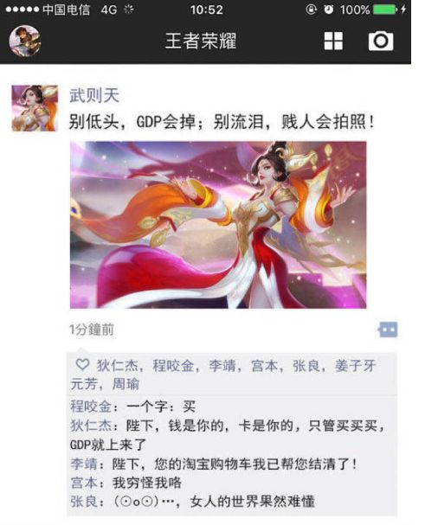Tap the rotation lock status icon
Viewport: 425px width, 525px height.
[311, 10]
